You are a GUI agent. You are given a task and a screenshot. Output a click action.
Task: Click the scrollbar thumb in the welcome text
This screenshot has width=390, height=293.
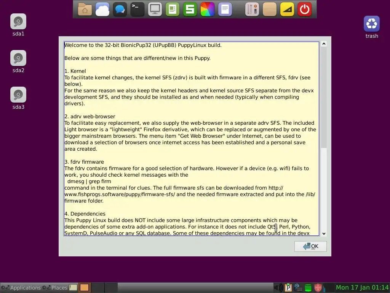[x=324, y=97]
